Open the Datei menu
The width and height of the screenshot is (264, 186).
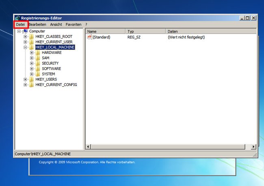point(20,25)
